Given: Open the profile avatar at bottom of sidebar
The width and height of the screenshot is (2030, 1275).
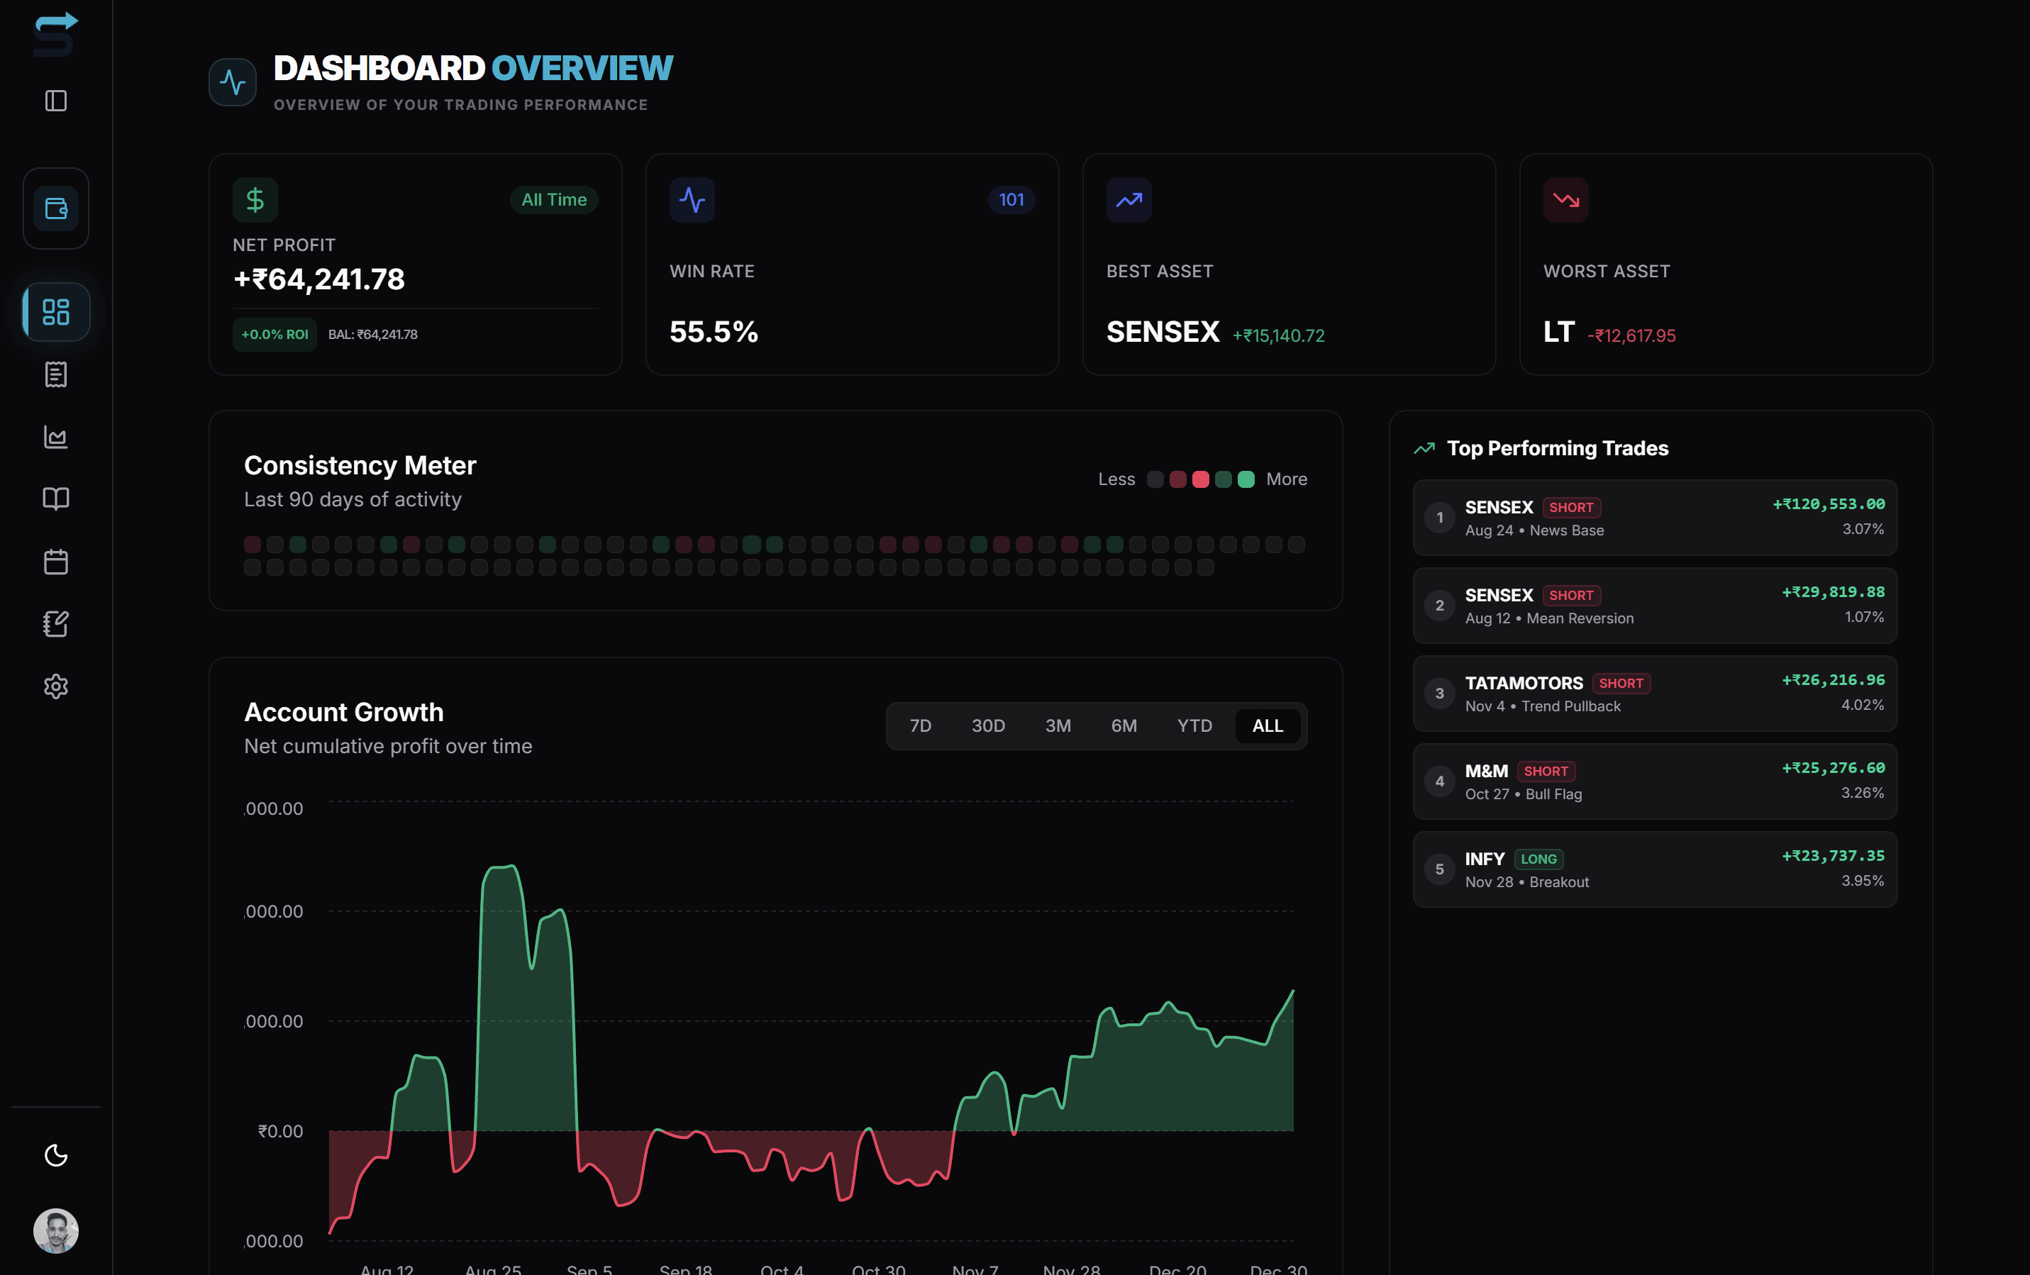Looking at the screenshot, I should [55, 1232].
